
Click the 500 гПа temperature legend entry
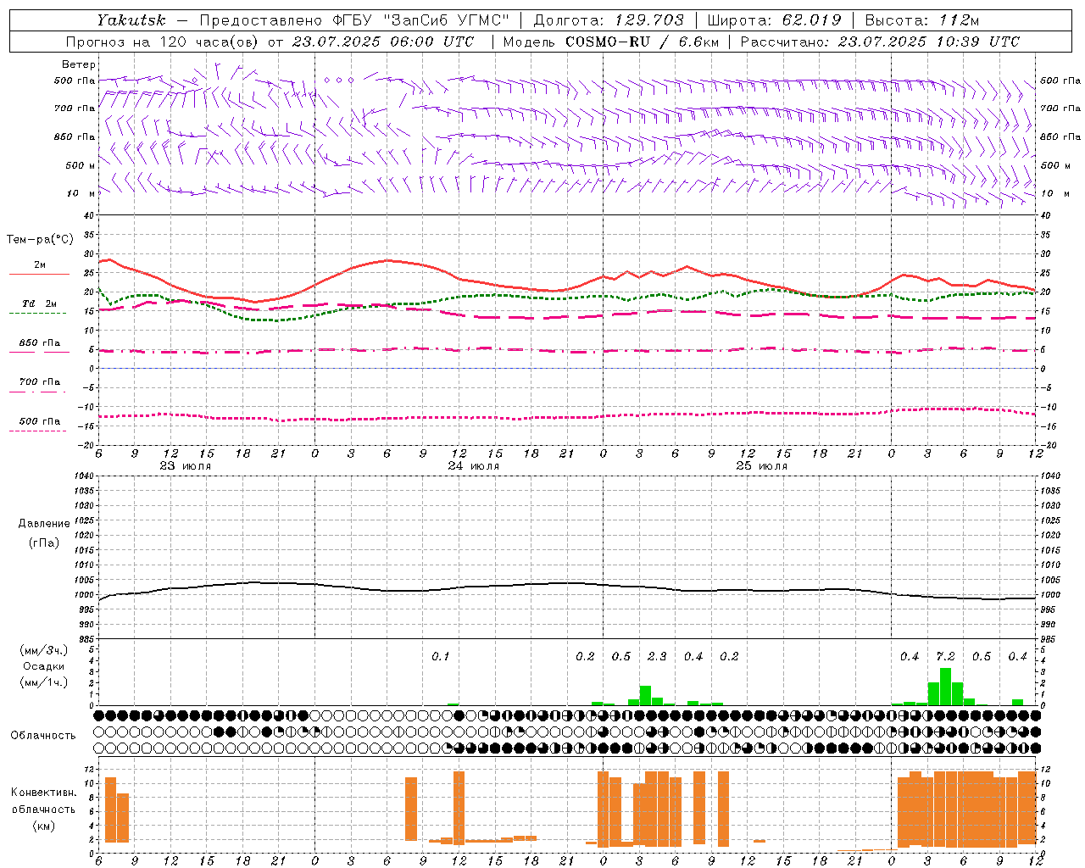(x=39, y=424)
